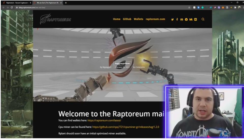
Task: Click the February 2021 post date
Action: [x=122, y=67]
